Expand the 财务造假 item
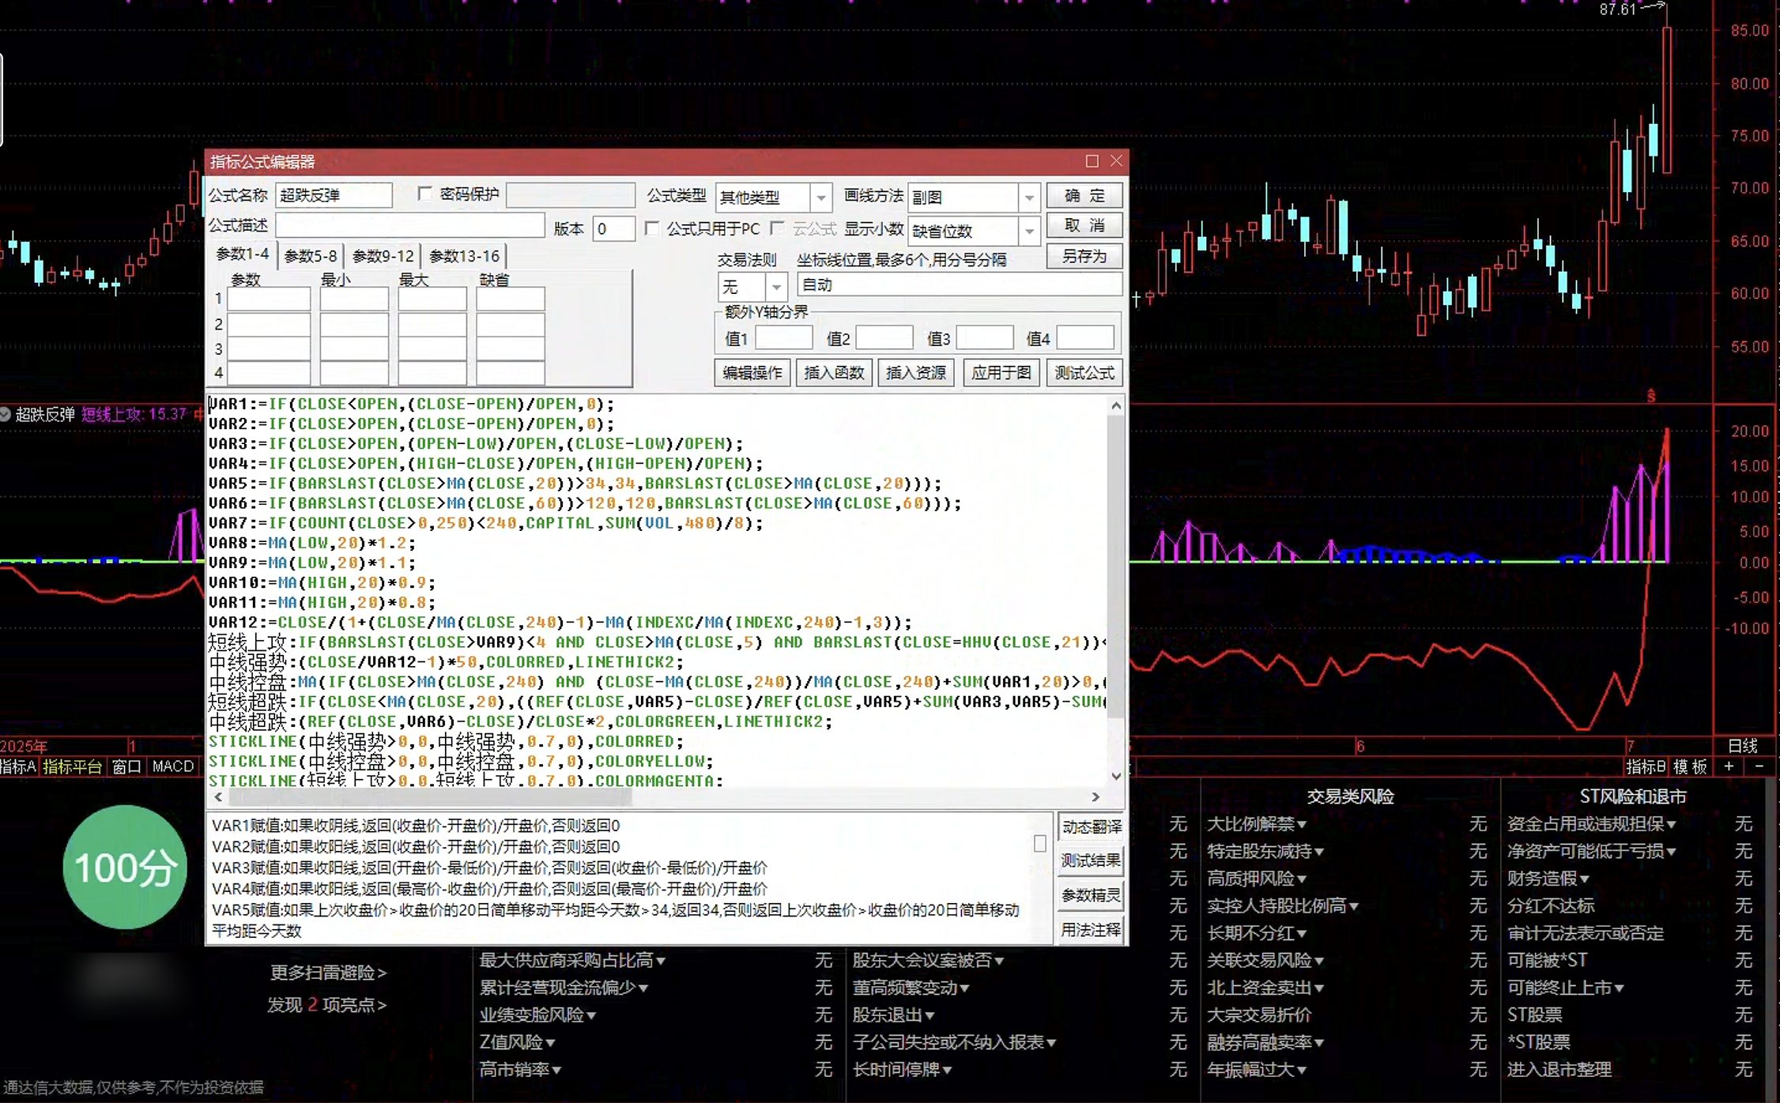This screenshot has height=1103, width=1780. click(1548, 879)
